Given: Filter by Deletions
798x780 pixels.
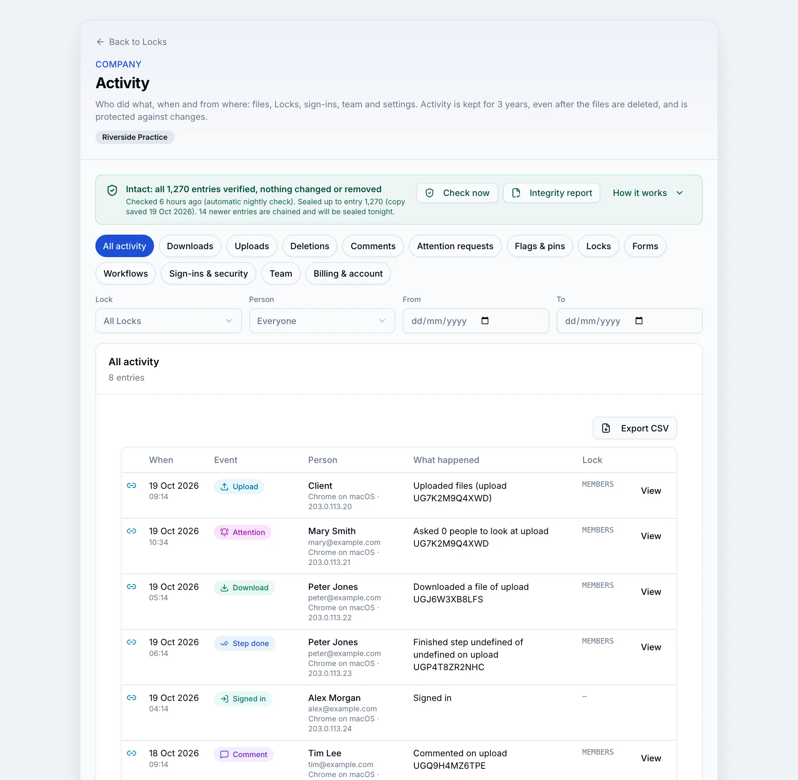Looking at the screenshot, I should tap(310, 246).
